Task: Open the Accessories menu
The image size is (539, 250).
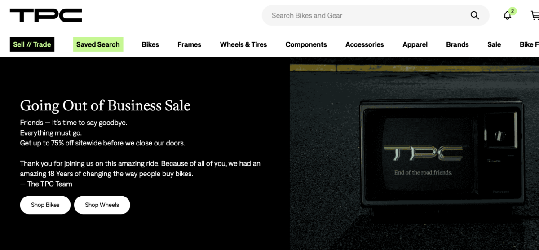Action: (x=365, y=44)
